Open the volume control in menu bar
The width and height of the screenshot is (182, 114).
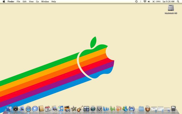point(149,1)
